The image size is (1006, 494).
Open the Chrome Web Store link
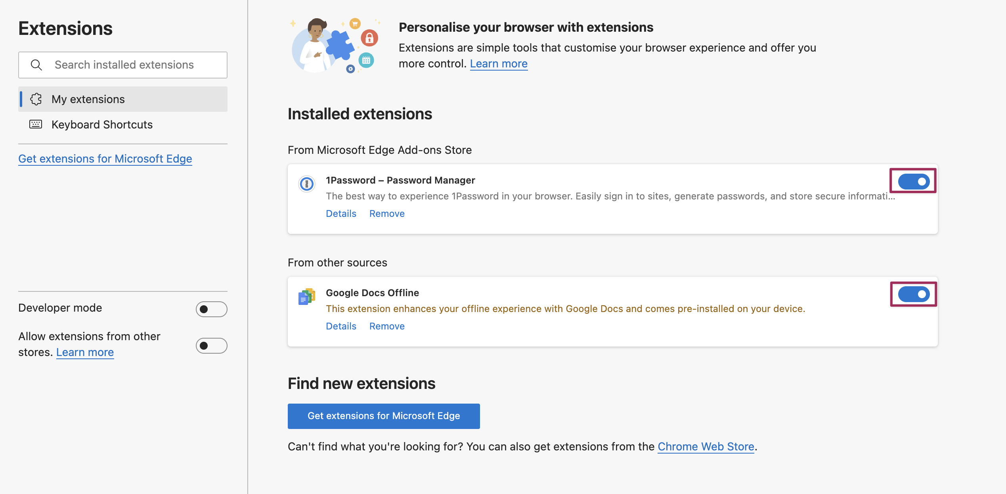[x=706, y=447]
